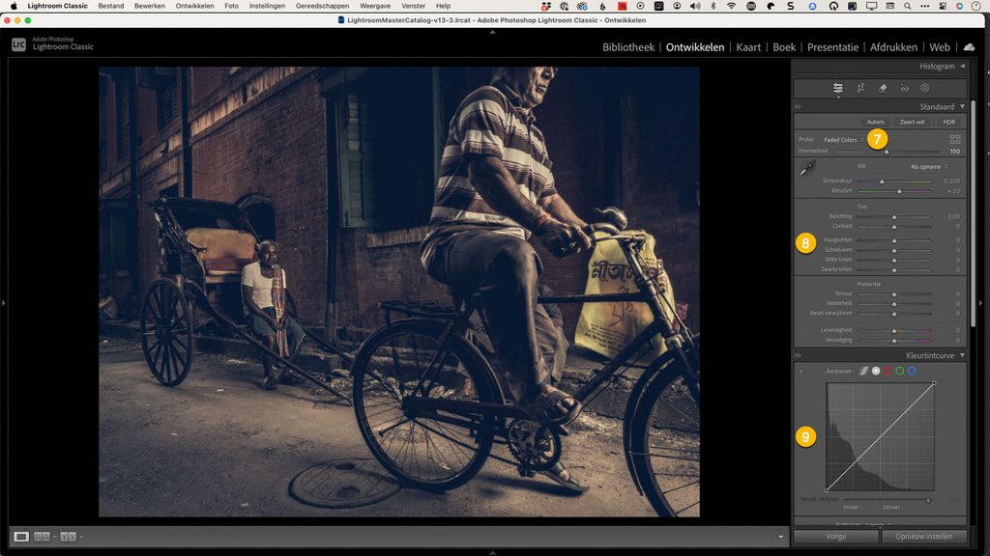Open the Weergave menu
This screenshot has width=990, height=556.
375,6
